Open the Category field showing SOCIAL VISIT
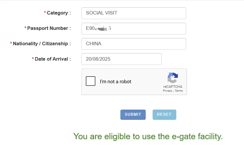This screenshot has width=244, height=154. click(x=134, y=13)
